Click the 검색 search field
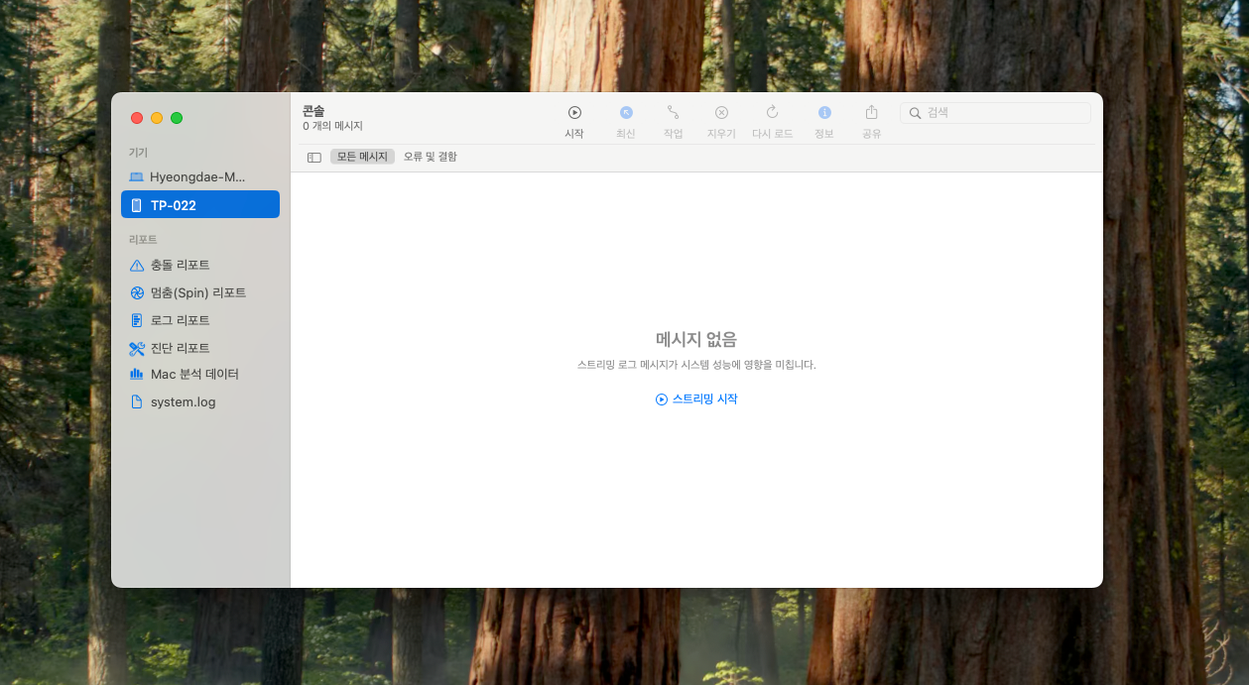The width and height of the screenshot is (1249, 685). tap(995, 113)
